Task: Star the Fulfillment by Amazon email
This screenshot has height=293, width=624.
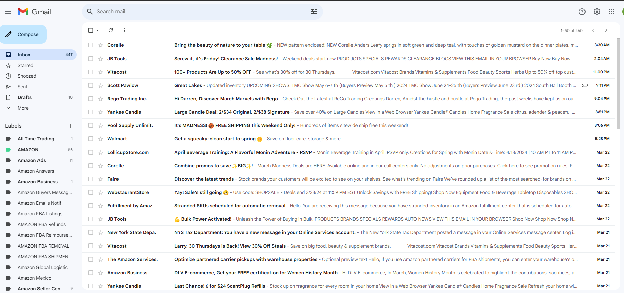Action: tap(101, 206)
